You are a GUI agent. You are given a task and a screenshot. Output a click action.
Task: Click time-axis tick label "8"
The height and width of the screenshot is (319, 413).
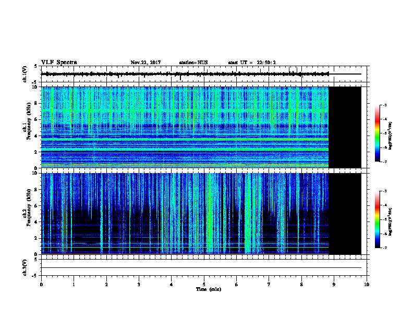pyautogui.click(x=301, y=285)
